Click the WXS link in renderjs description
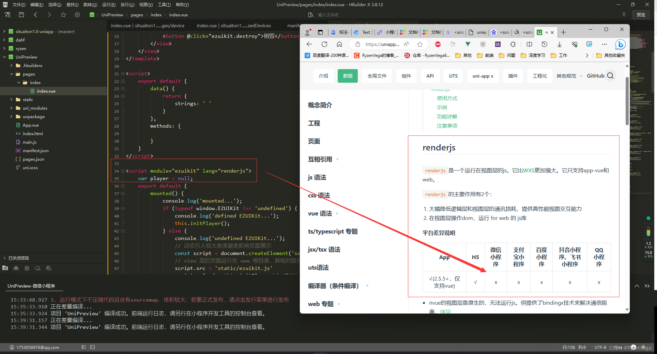This screenshot has width=657, height=354. pyautogui.click(x=529, y=170)
